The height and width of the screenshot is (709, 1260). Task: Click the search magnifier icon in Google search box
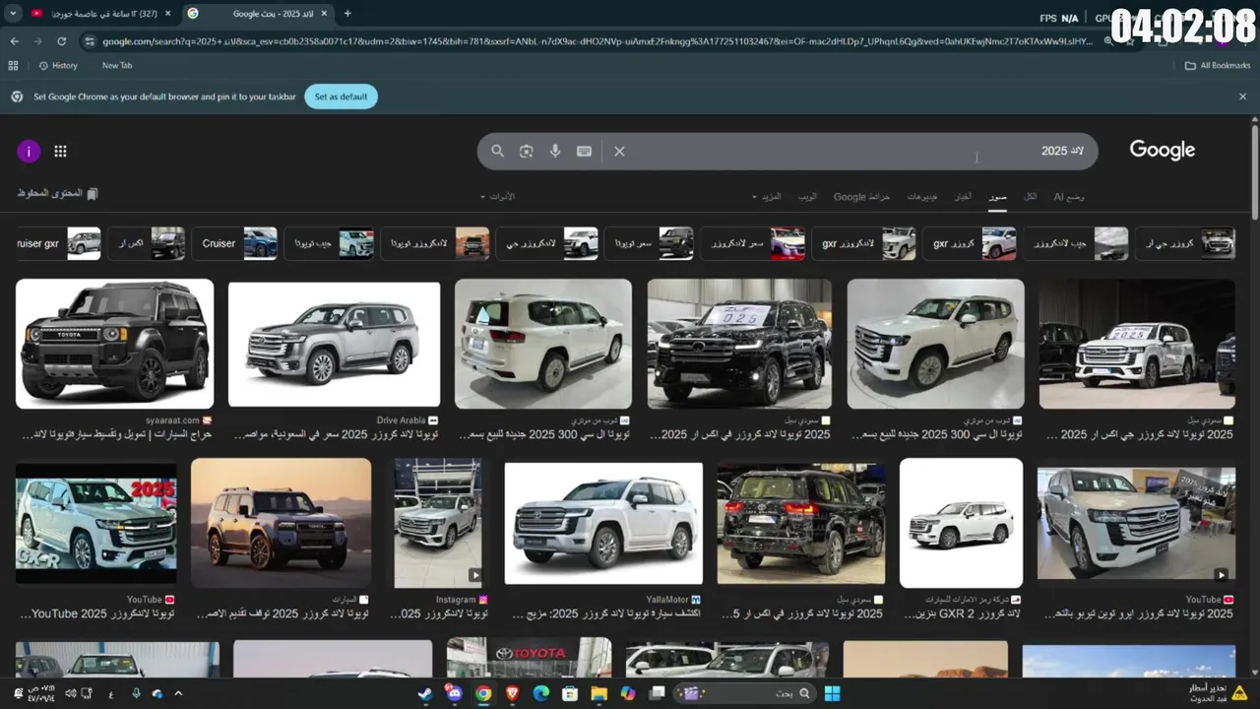(x=497, y=151)
